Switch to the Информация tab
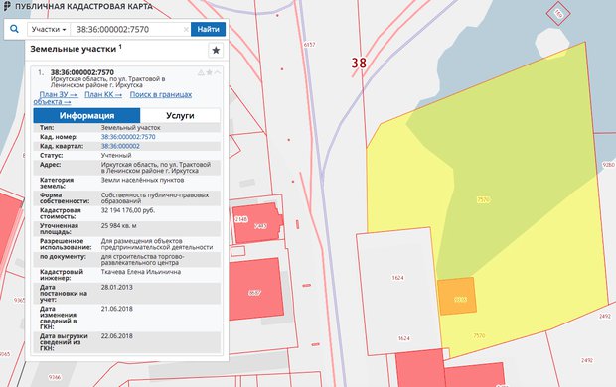Image resolution: width=616 pixels, height=387 pixels. pyautogui.click(x=86, y=116)
